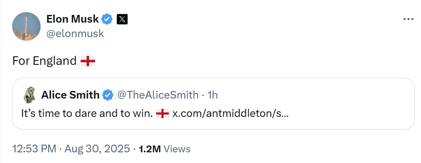
Task: Select the Alice Smith display name
Action: point(70,95)
